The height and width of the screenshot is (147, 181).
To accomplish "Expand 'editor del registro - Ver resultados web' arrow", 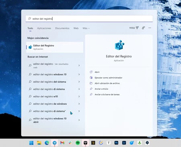I will [79, 65].
